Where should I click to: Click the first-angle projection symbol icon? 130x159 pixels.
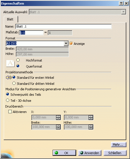click(9, 78)
